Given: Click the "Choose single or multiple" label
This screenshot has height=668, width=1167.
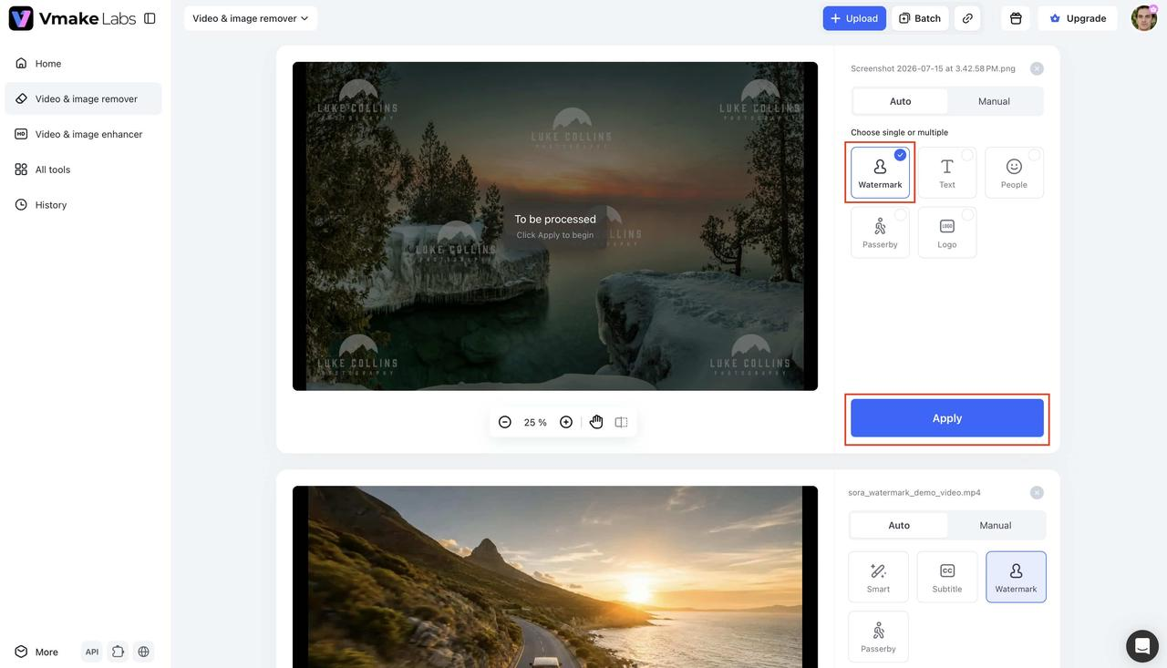Looking at the screenshot, I should point(899,132).
